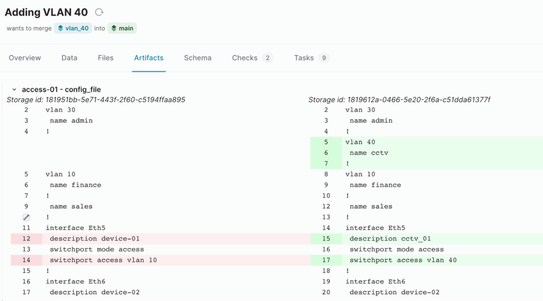Click right line number 9 name finance
Screen dimensions: 543x301
point(375,185)
